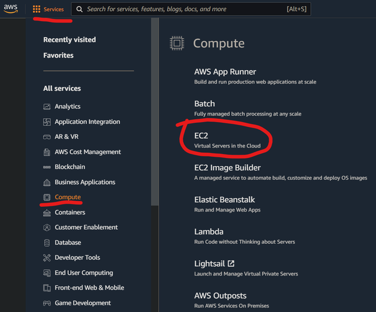Open AWS App Runner service
Viewport: 376px width, 312px height.
(x=225, y=72)
